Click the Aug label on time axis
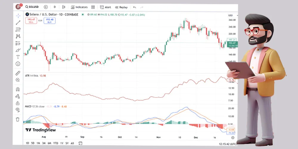Image resolution: width=298 pixels, height=149 pixels. pyautogui.click(x=44, y=137)
